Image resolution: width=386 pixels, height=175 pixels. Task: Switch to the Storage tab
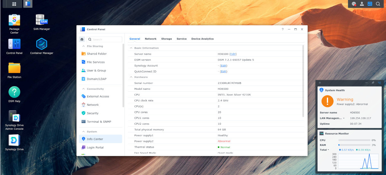(166, 39)
